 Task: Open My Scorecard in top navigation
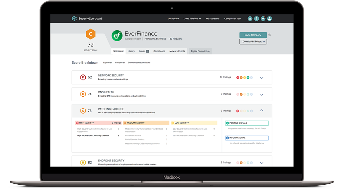tap(213, 19)
